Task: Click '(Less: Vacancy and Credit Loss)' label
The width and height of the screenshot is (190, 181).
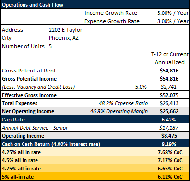Action: pyautogui.click(x=38, y=87)
